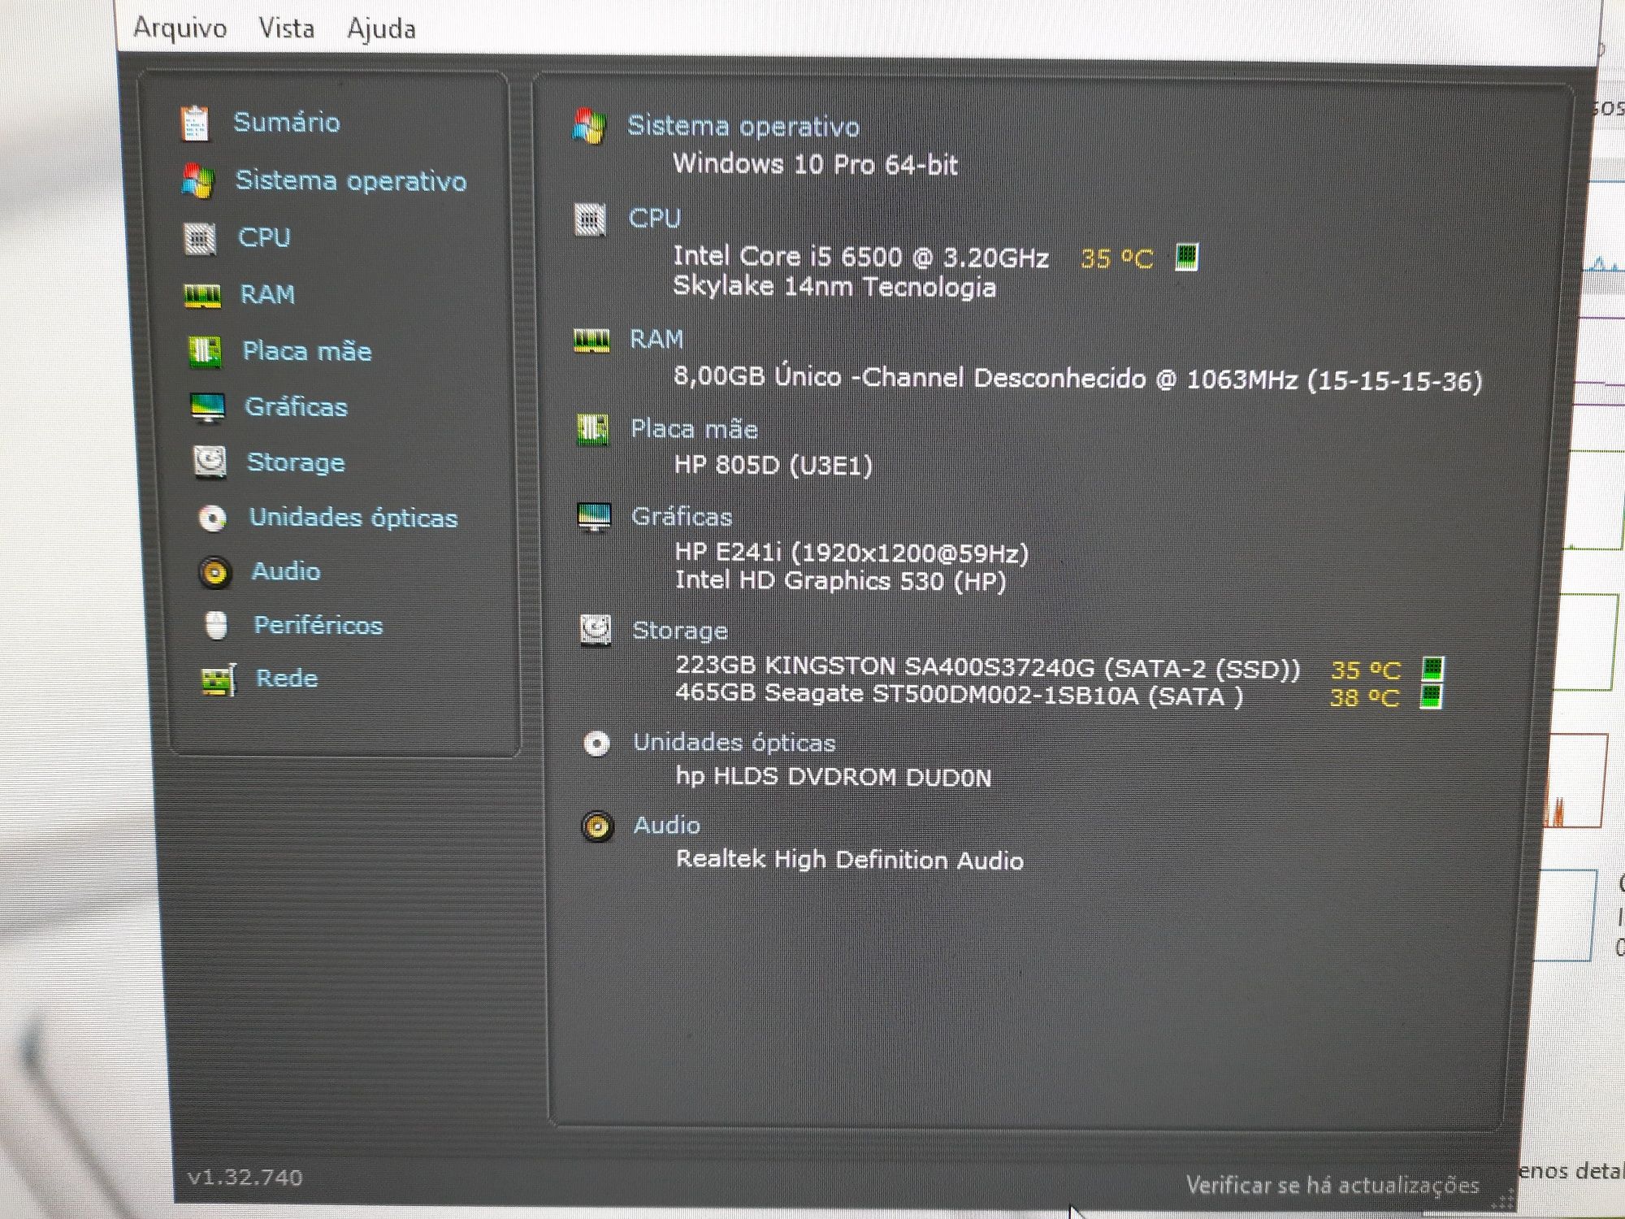Click version number v1.32.740 in status bar
This screenshot has height=1219, width=1625.
coord(245,1178)
